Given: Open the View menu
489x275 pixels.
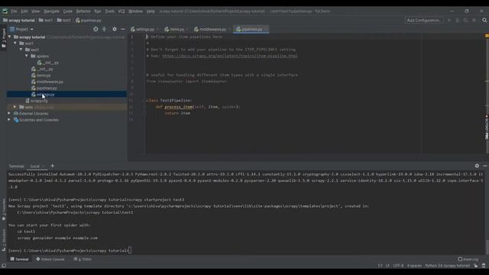Looking at the screenshot, I should [35, 11].
